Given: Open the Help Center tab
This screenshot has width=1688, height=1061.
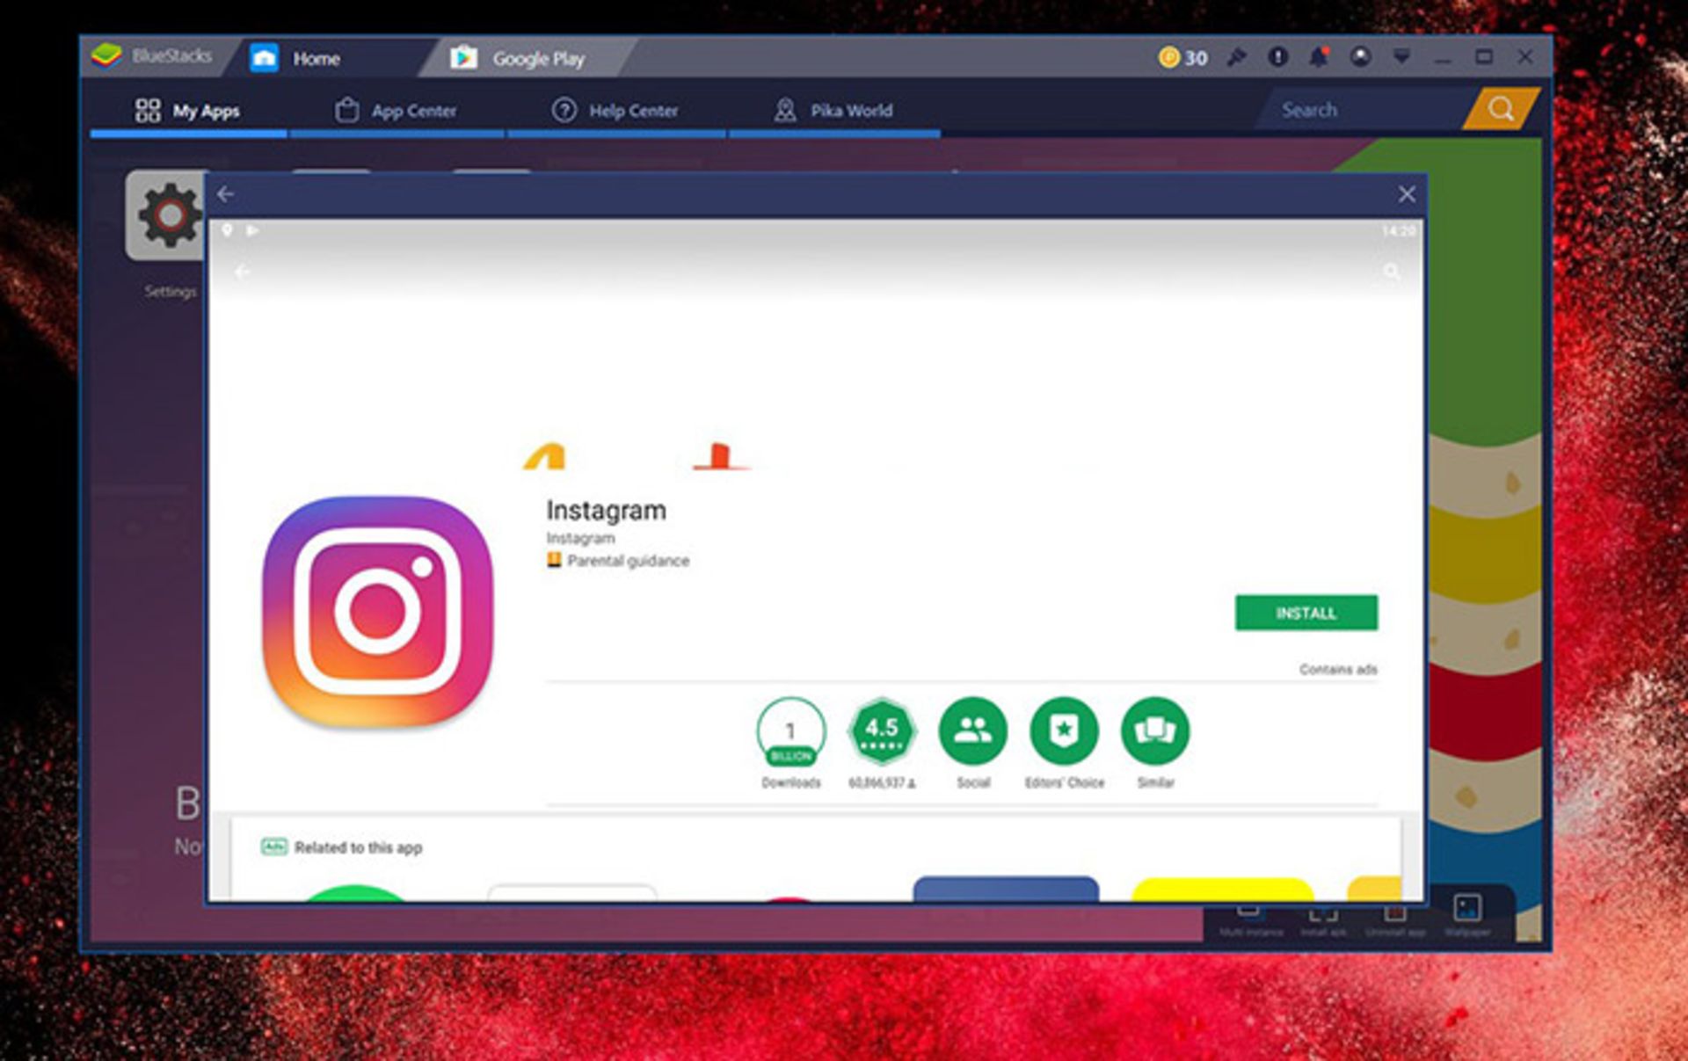Looking at the screenshot, I should [615, 111].
